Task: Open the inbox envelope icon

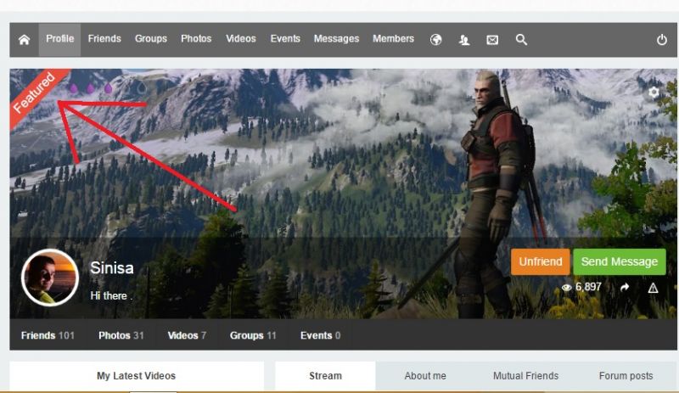Action: pos(492,40)
